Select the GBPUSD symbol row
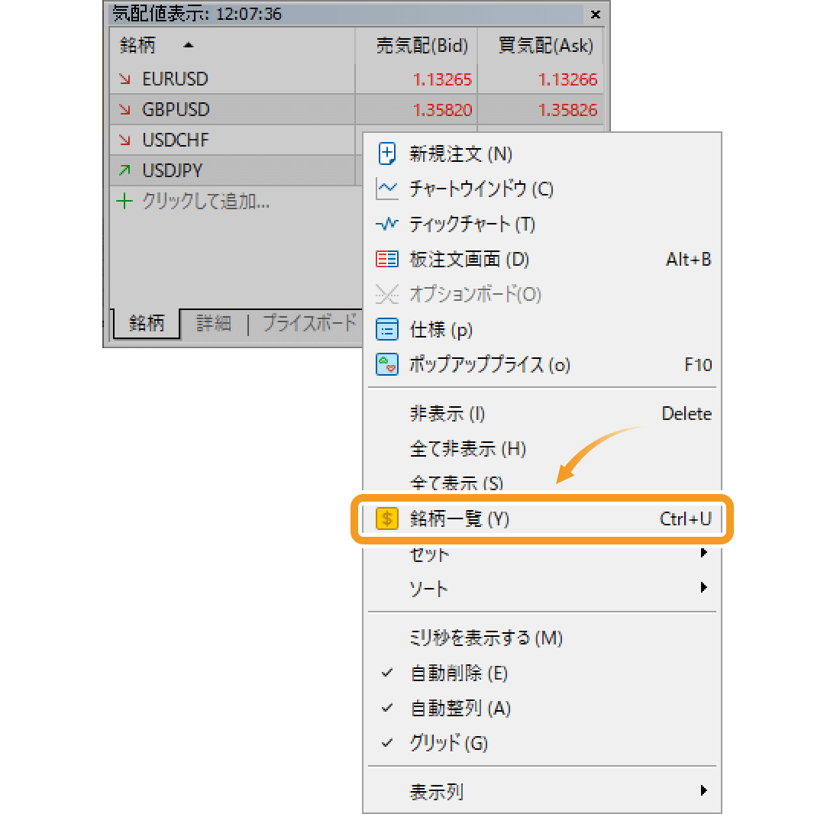The height and width of the screenshot is (814, 840). (357, 110)
